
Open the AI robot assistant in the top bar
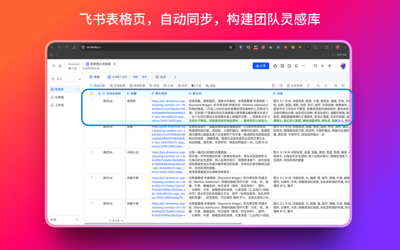point(275,66)
